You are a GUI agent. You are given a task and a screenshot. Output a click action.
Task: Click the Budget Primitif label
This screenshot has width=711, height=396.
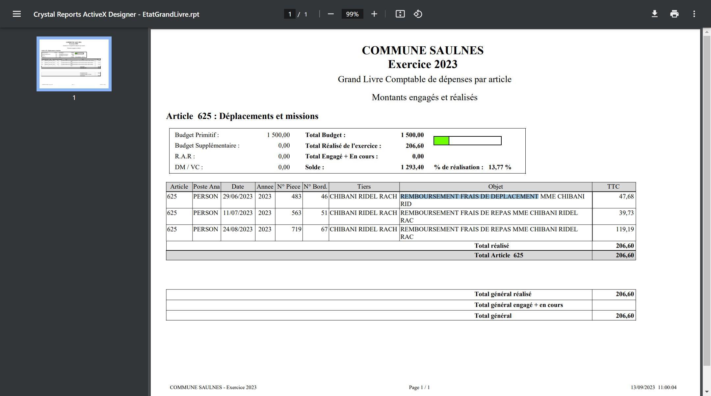coord(197,135)
